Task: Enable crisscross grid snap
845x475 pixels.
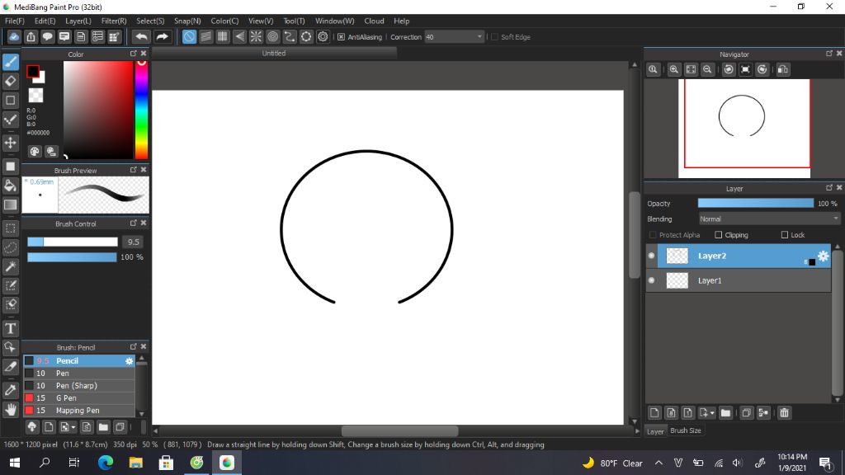Action: [x=223, y=36]
